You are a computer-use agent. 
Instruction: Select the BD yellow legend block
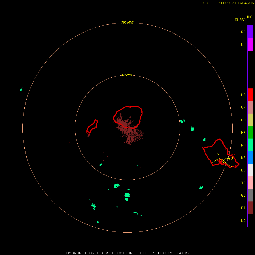coord(250,120)
